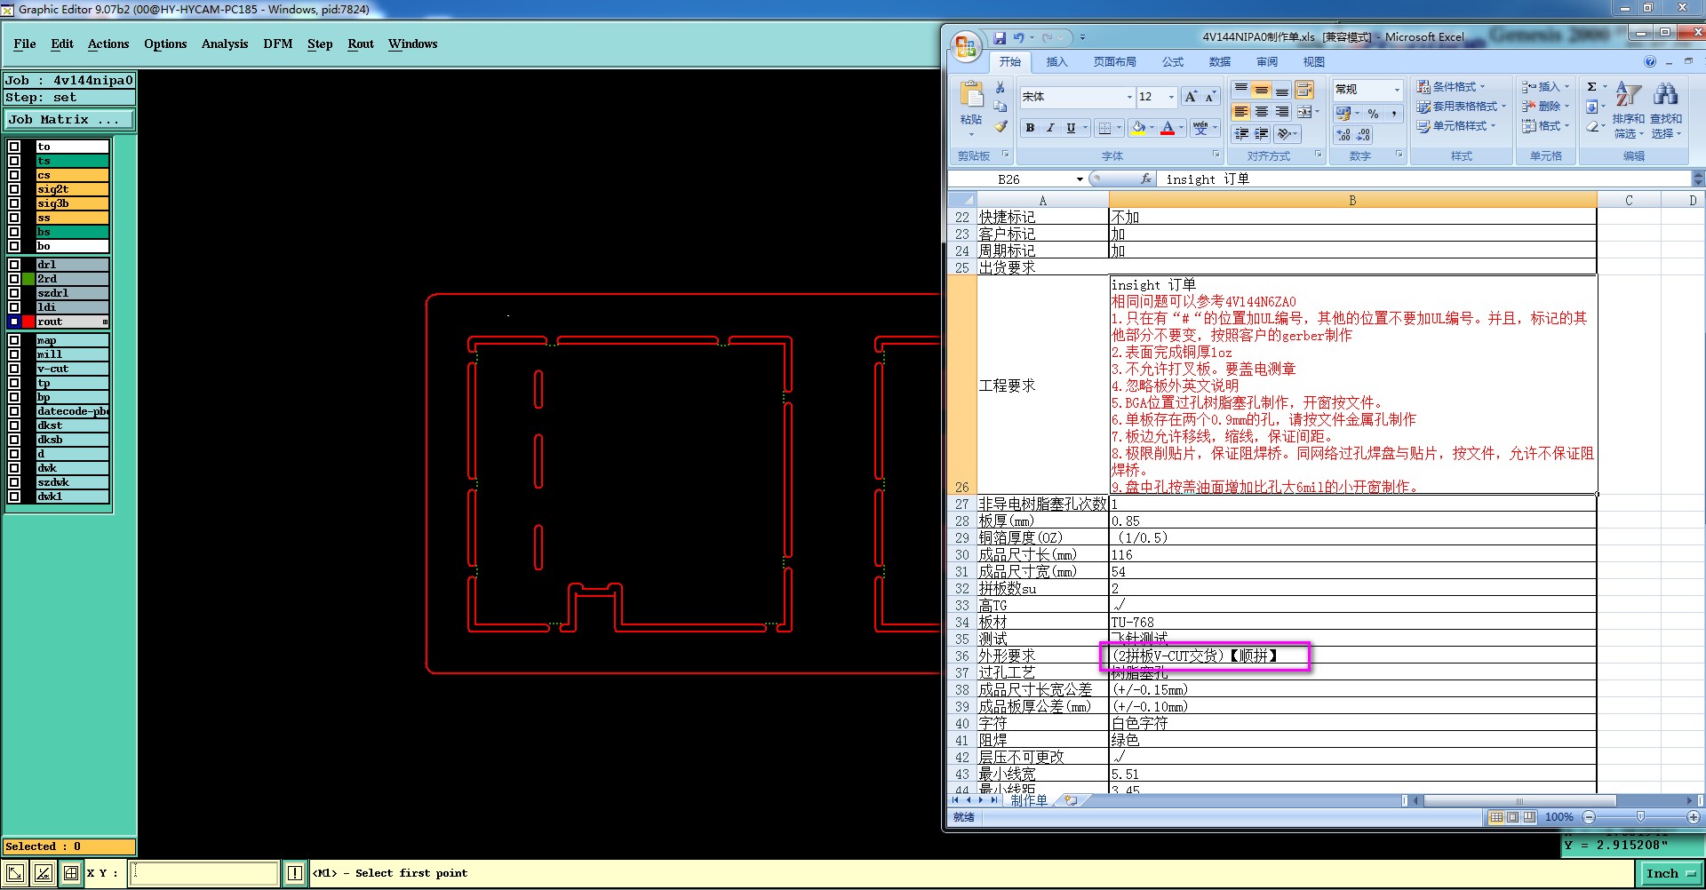The width and height of the screenshot is (1706, 890).
Task: Switch Excel to Page Layout view in status bar
Action: [x=1512, y=817]
